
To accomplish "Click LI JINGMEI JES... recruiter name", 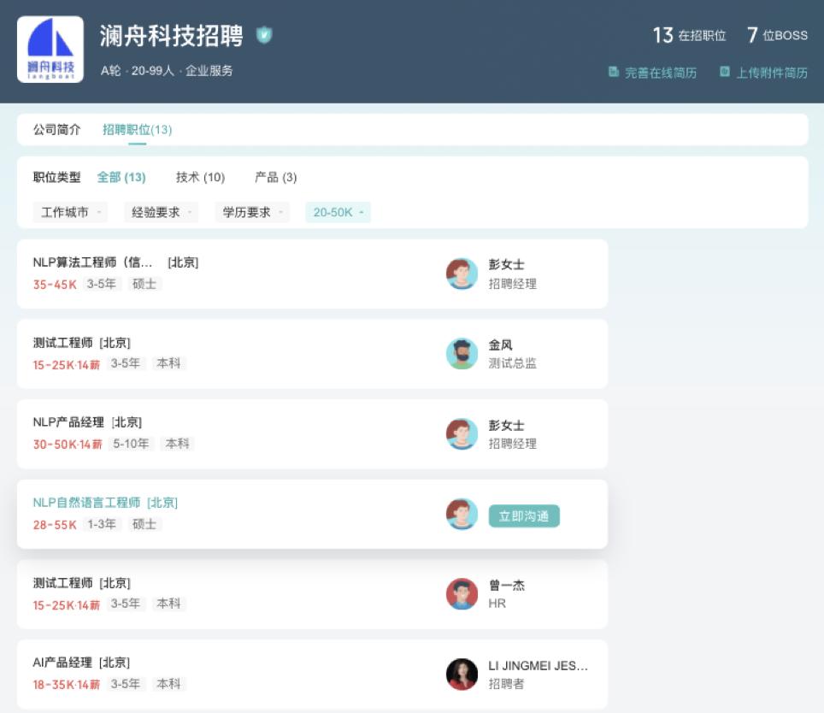I will (539, 666).
